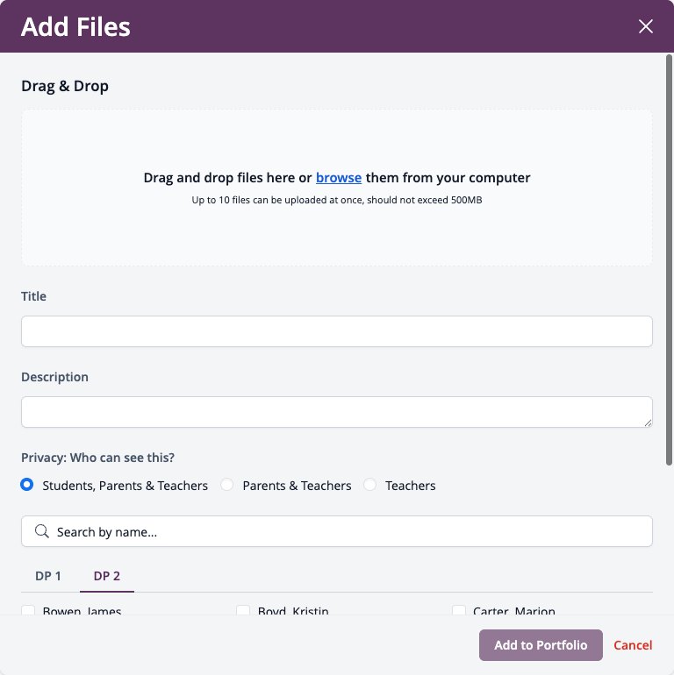The width and height of the screenshot is (674, 675).
Task: Select Parents & Teachers privacy option
Action: [227, 485]
